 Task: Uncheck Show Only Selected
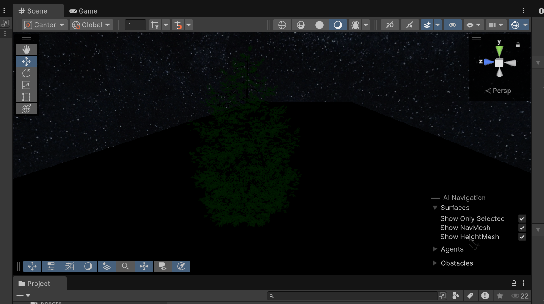[x=522, y=218]
